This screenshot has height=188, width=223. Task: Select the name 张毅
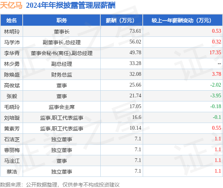12,96
